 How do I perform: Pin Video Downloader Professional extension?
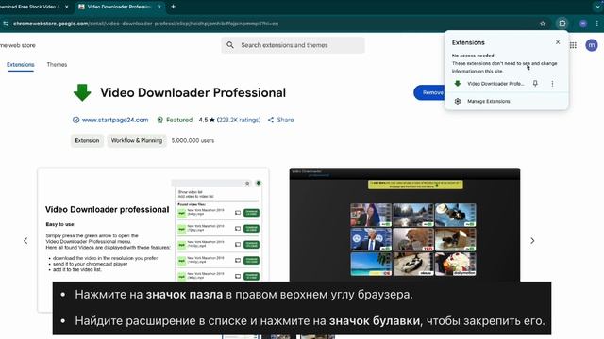coord(535,84)
